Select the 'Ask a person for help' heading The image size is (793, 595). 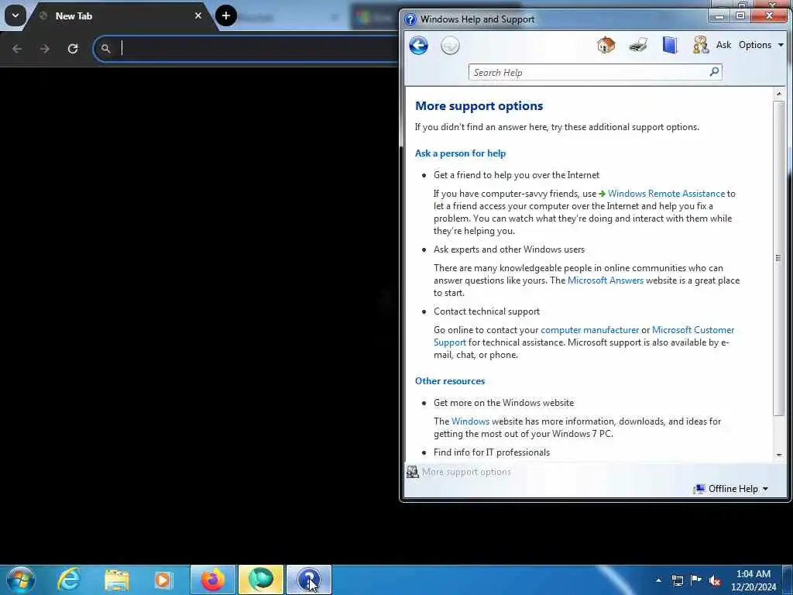point(460,153)
